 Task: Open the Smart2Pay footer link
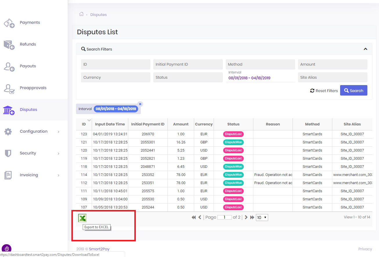point(99,249)
